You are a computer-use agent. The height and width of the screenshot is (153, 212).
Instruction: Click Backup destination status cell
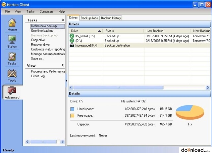click(117, 46)
